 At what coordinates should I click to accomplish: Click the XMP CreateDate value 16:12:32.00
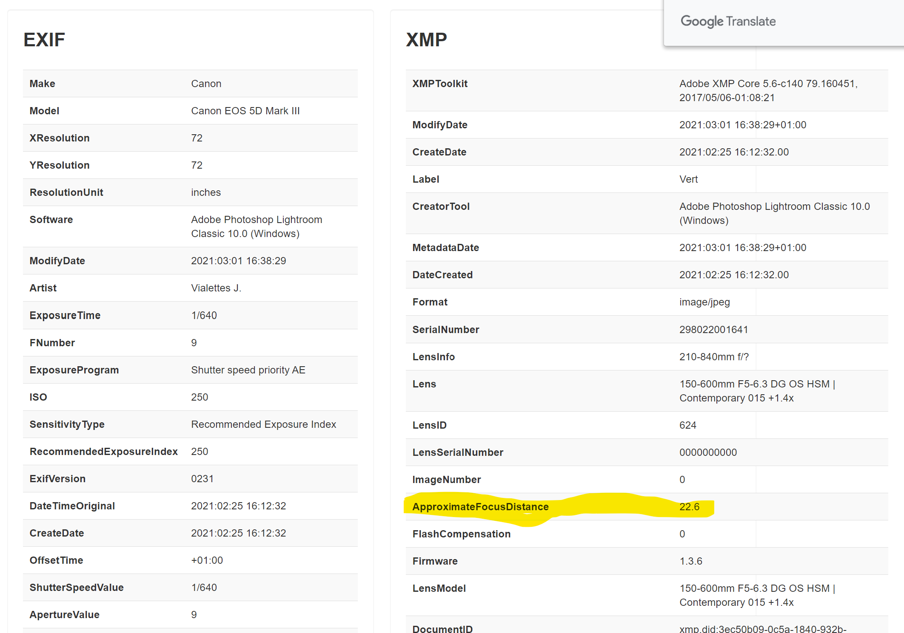[x=734, y=152]
